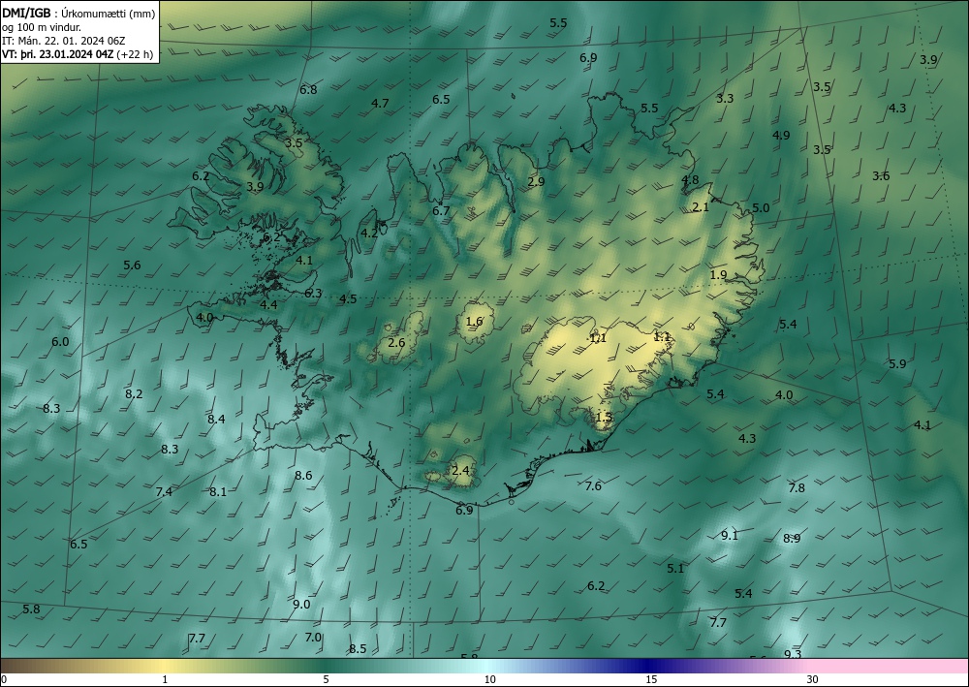Select the 8.5 value on the map
969x687 pixels.
(x=358, y=648)
